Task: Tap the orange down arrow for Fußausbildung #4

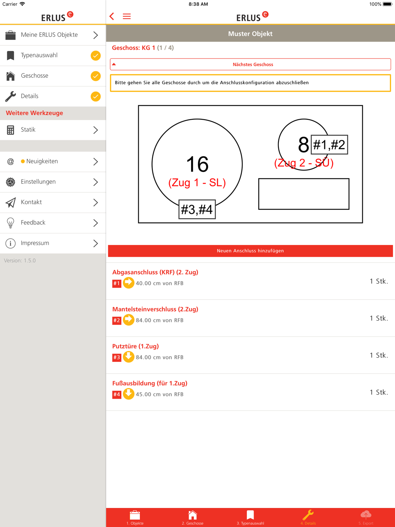Action: point(128,394)
